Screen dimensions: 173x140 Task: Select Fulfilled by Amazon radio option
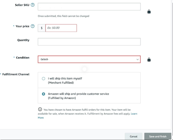(44, 94)
